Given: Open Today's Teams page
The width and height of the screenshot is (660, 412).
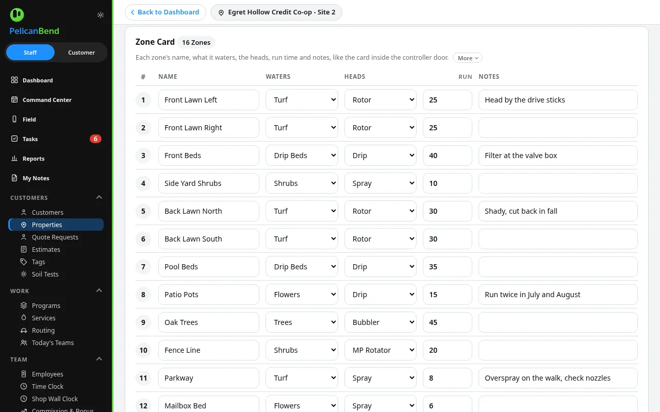Looking at the screenshot, I should tap(56, 343).
